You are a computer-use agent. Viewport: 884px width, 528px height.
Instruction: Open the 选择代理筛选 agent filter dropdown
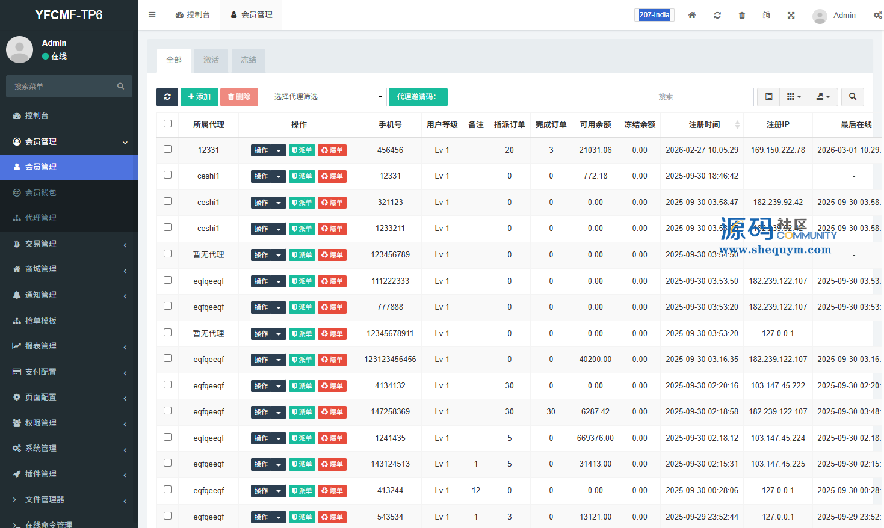click(327, 97)
